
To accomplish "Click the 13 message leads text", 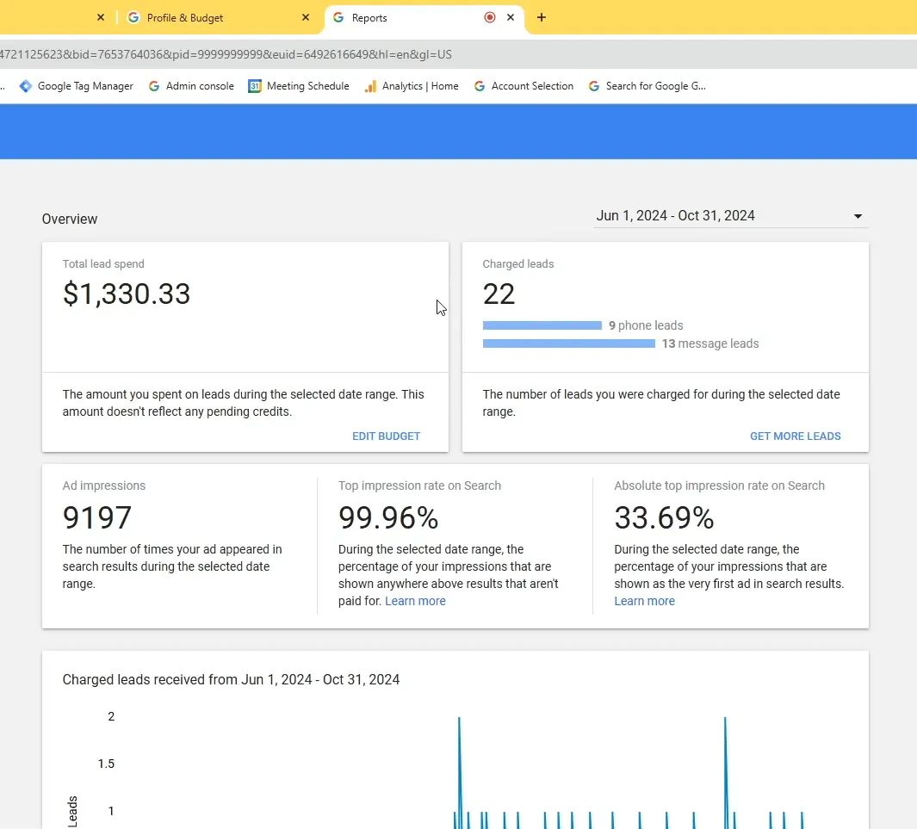I will pyautogui.click(x=710, y=343).
